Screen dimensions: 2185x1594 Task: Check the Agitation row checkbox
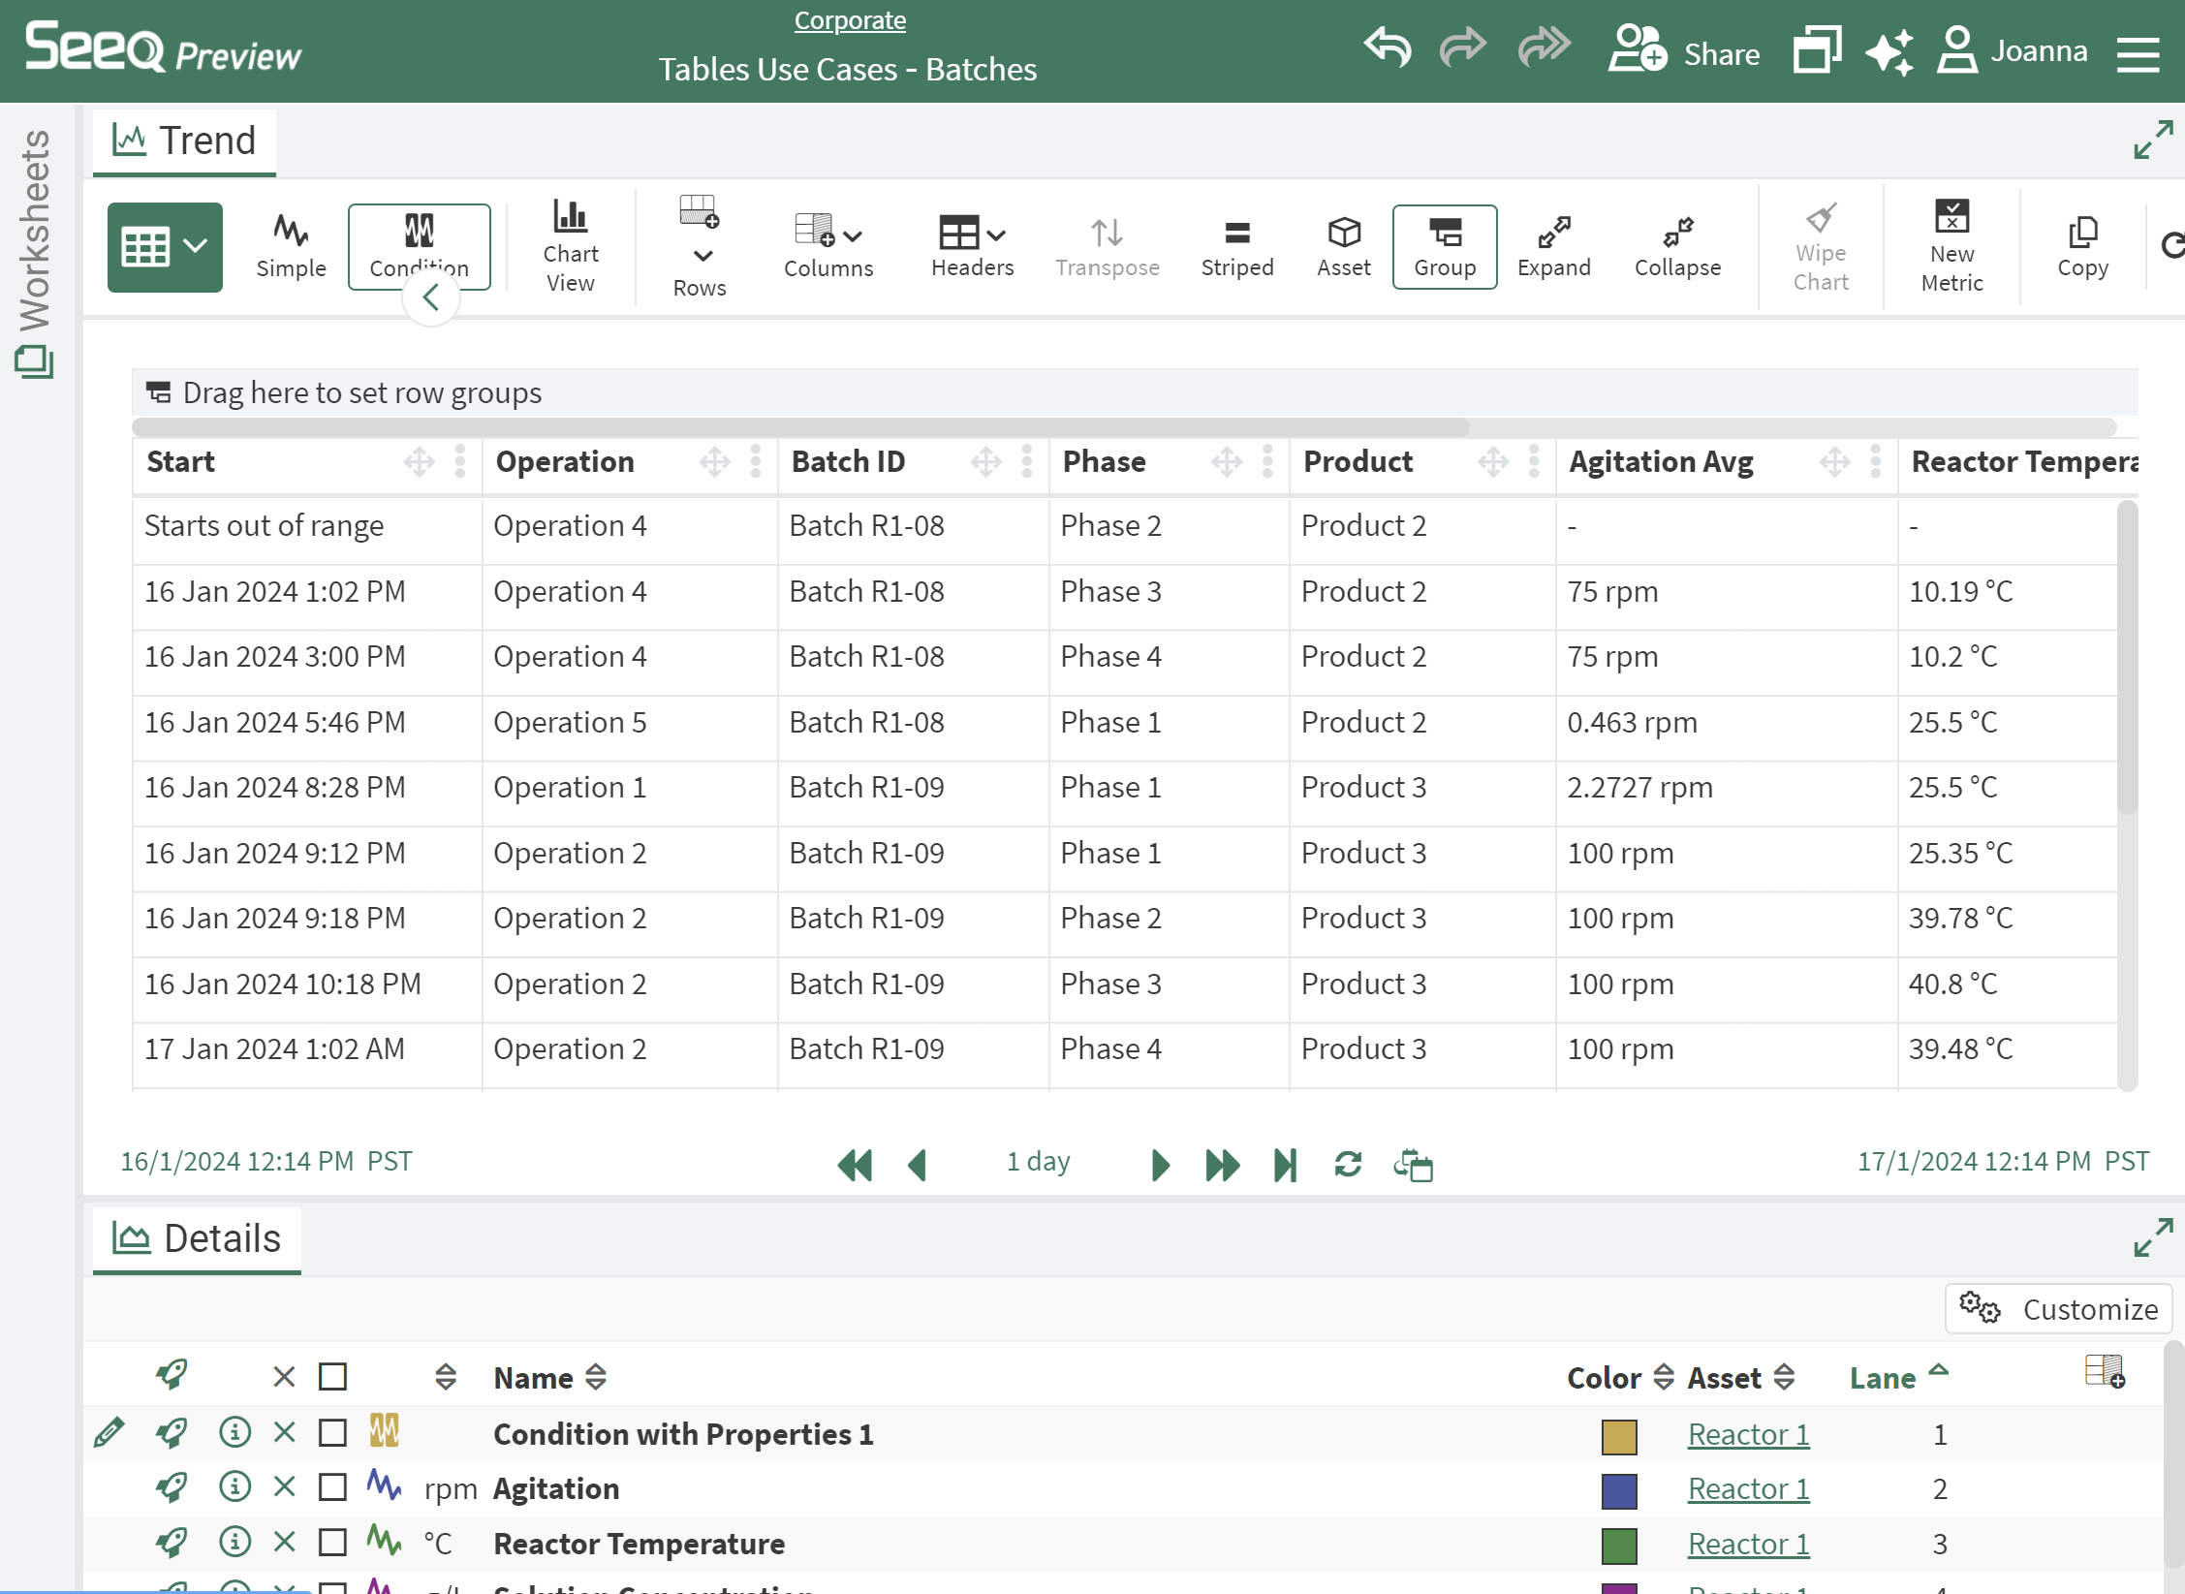[x=332, y=1487]
